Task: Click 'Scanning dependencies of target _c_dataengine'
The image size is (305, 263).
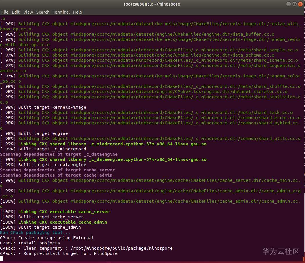Action: click(x=59, y=154)
